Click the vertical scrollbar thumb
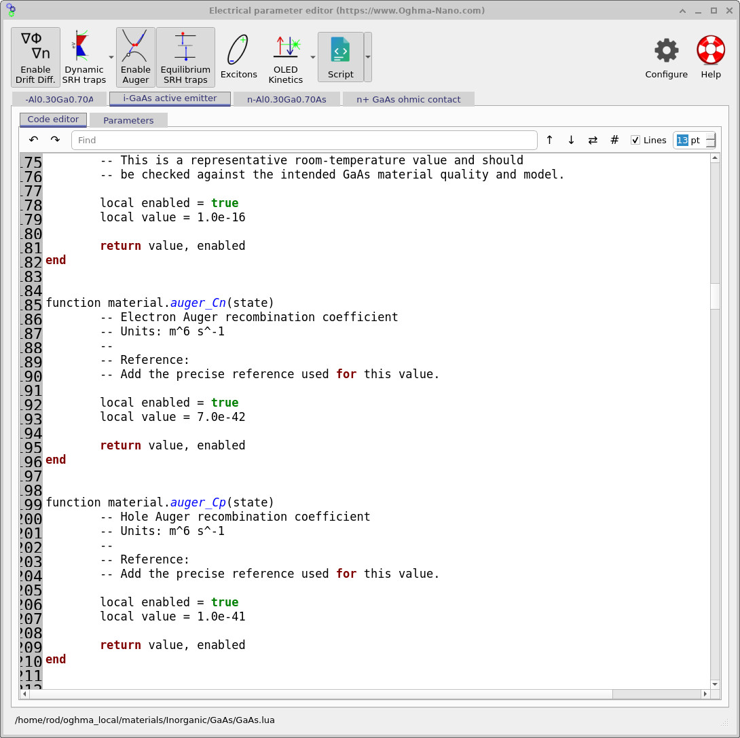This screenshot has width=740, height=738. pos(715,296)
